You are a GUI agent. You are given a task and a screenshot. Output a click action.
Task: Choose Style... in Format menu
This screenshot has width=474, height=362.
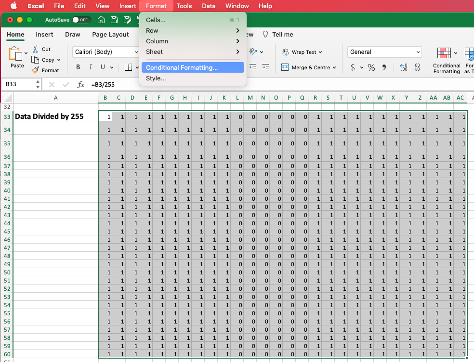193,78
